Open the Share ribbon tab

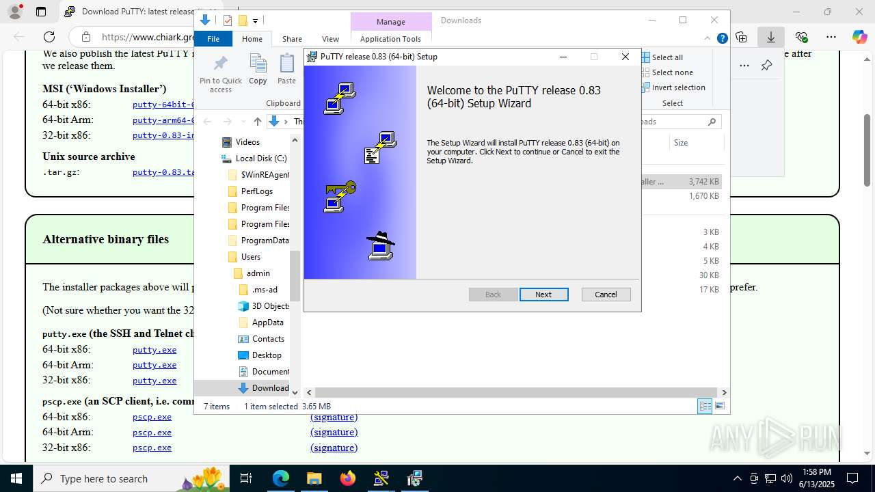click(292, 39)
